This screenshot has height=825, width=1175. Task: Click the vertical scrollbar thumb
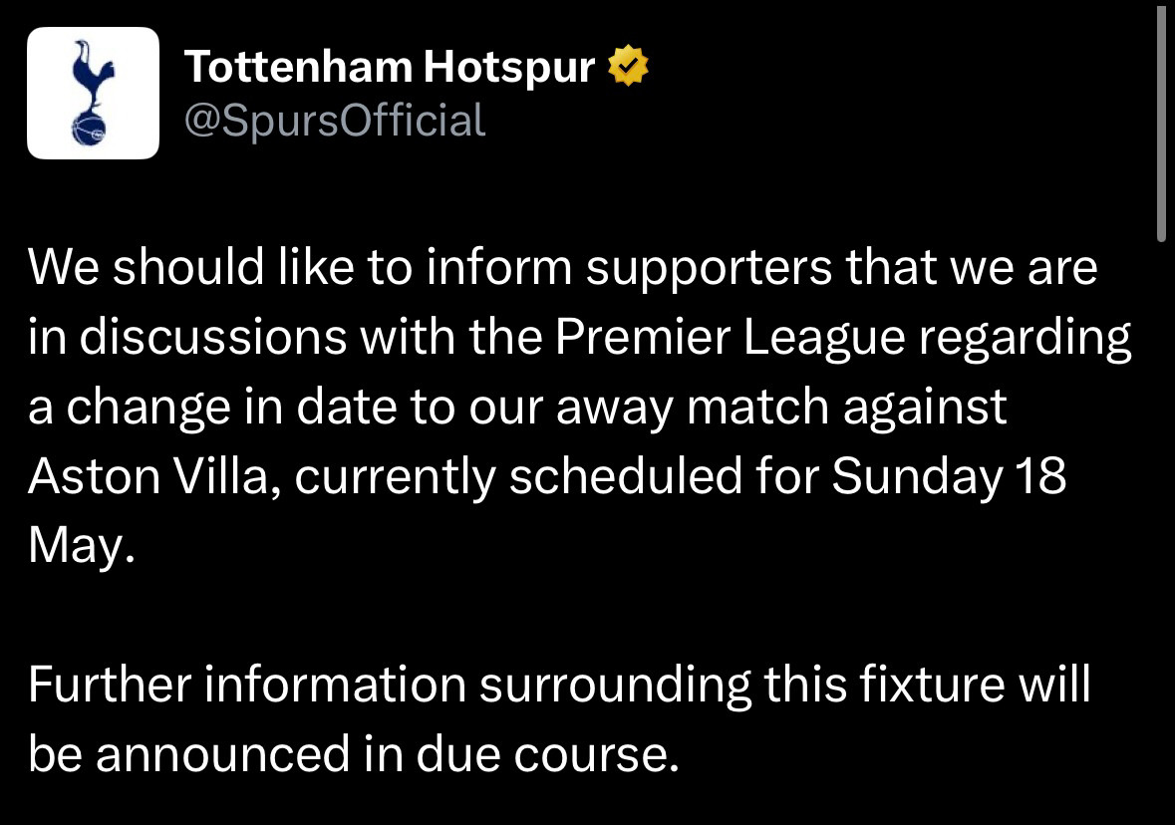pyautogui.click(x=1161, y=122)
